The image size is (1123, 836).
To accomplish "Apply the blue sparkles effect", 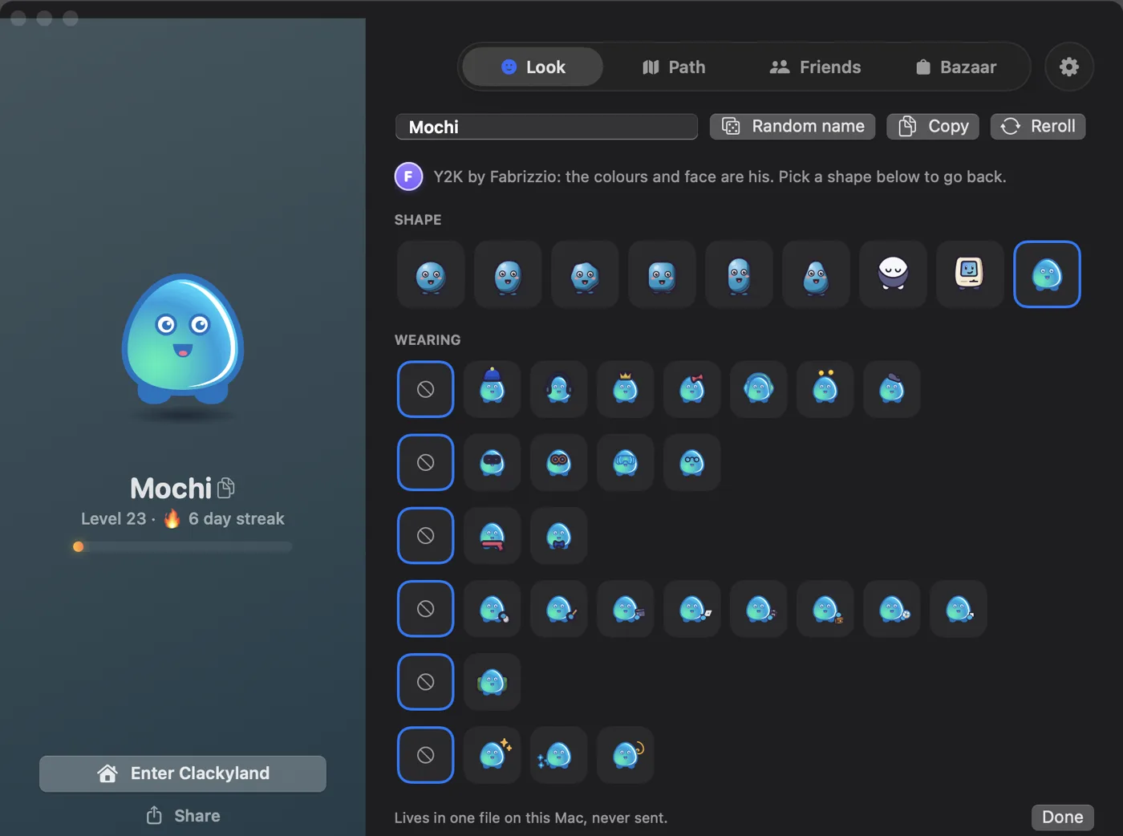I will [x=559, y=755].
